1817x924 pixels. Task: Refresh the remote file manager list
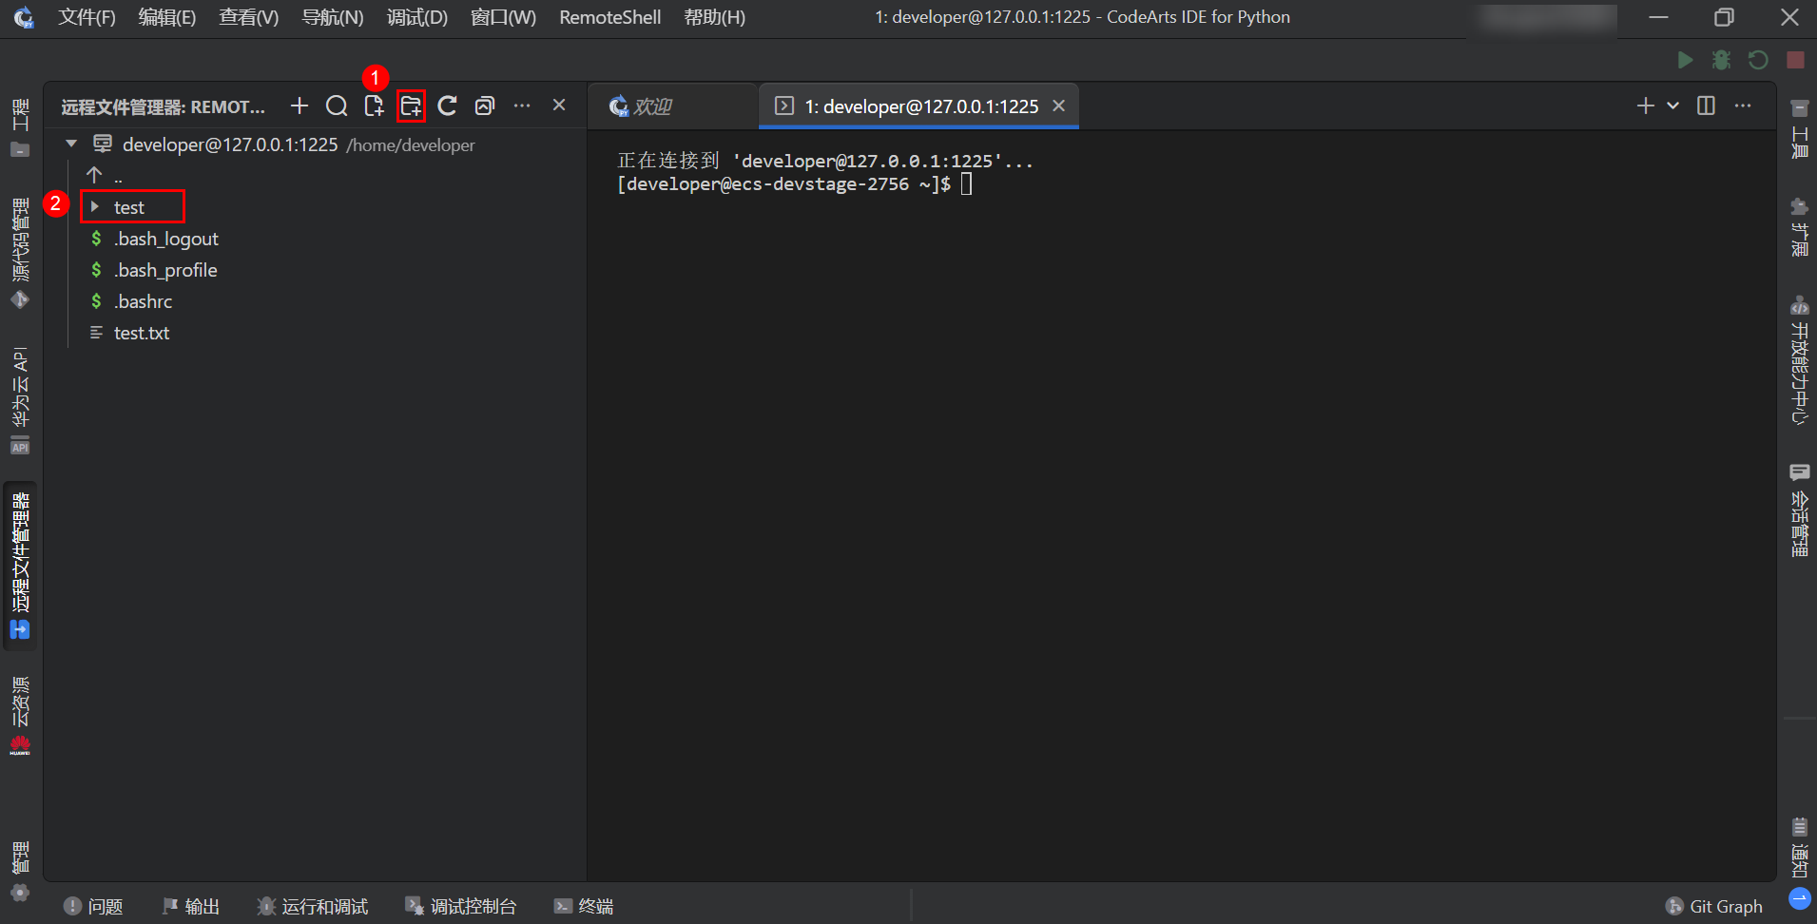click(x=447, y=106)
